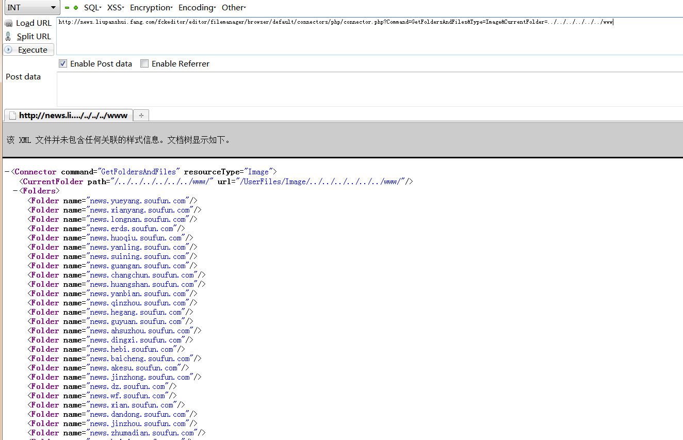Click folder row news.yanbian.soufun.com

112,294
